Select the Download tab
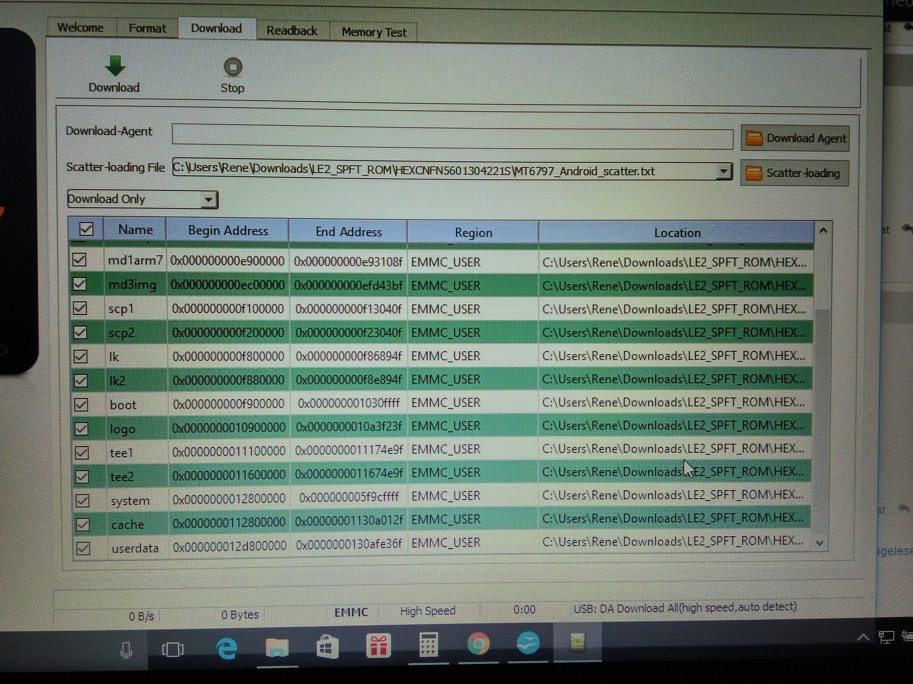Viewport: 913px width, 684px height. pyautogui.click(x=216, y=28)
